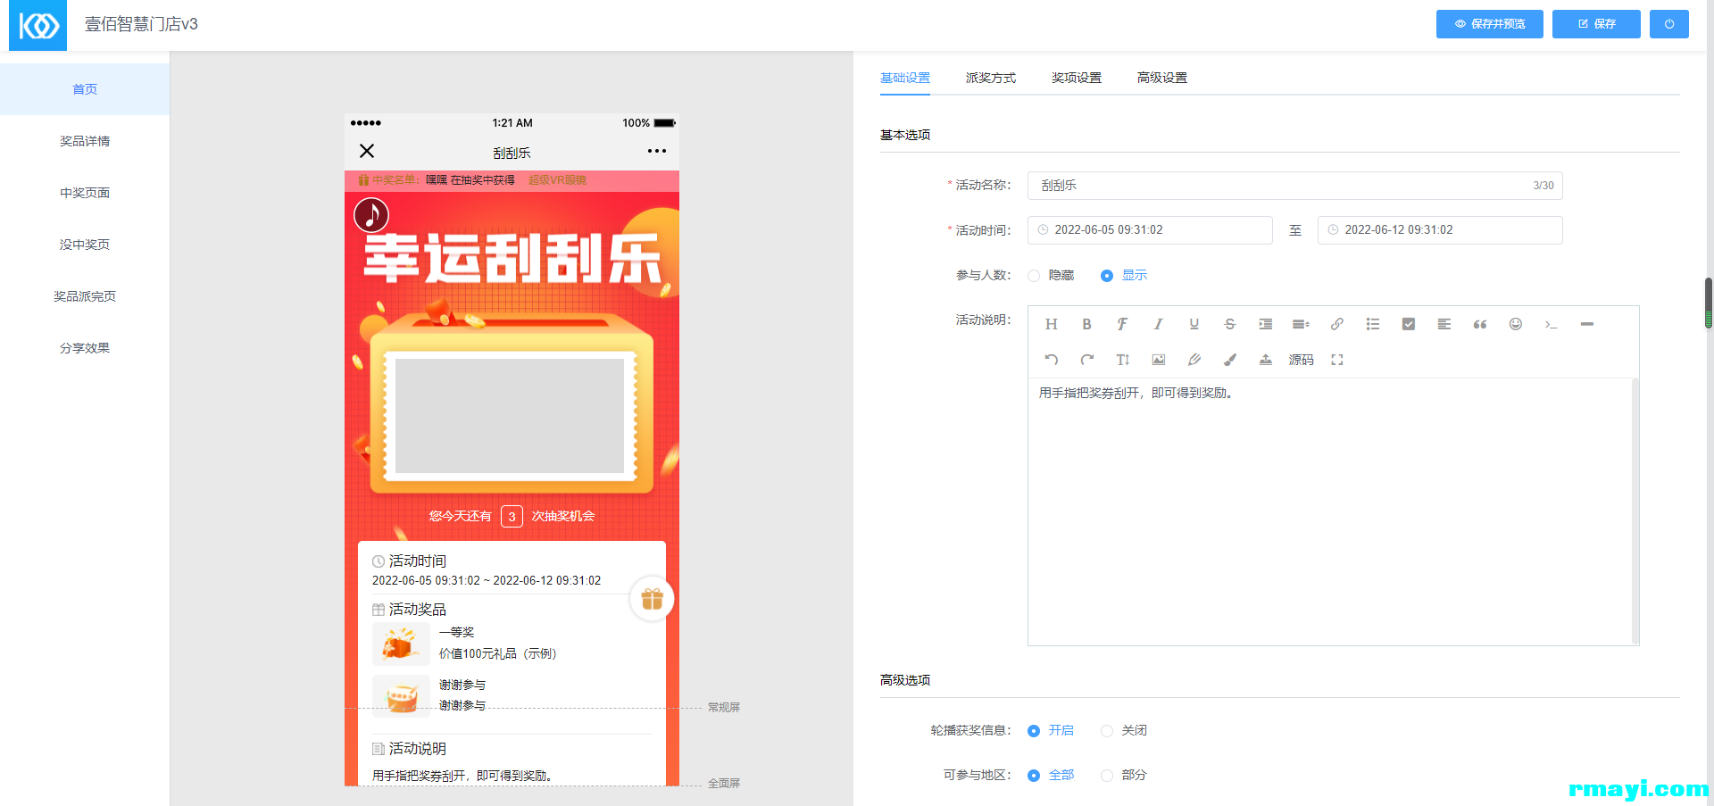Click the bullet list icon in editor

[1372, 324]
